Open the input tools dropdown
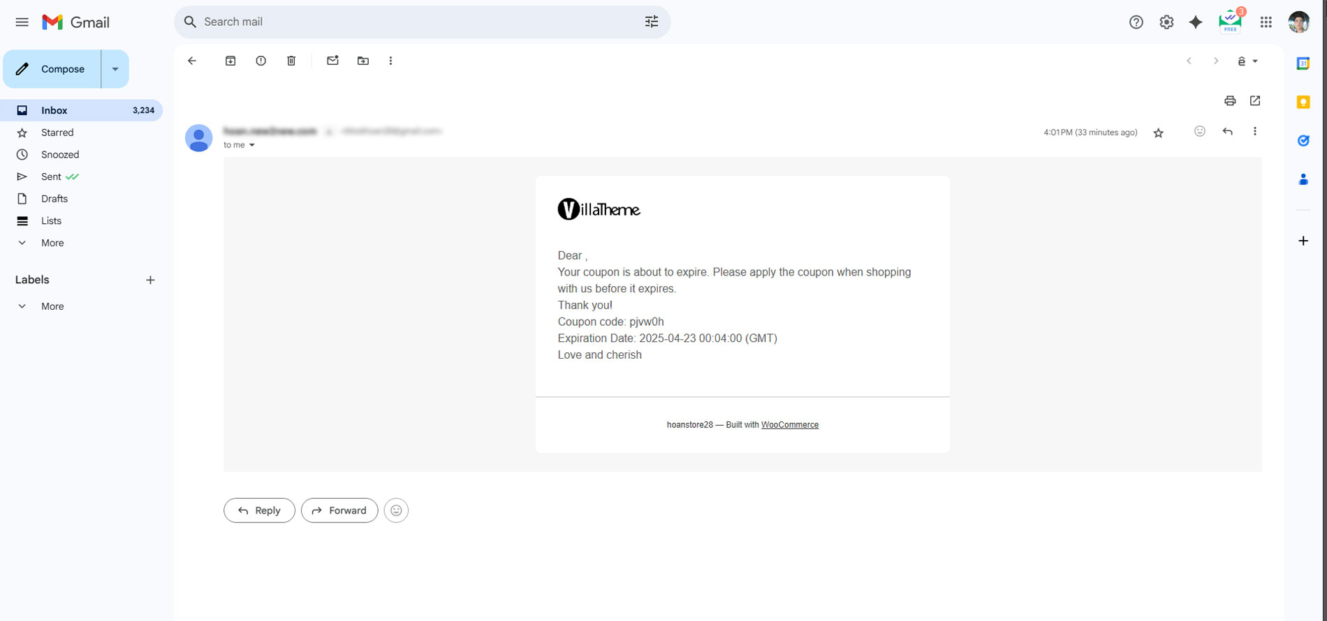Image resolution: width=1327 pixels, height=621 pixels. pyautogui.click(x=1247, y=61)
